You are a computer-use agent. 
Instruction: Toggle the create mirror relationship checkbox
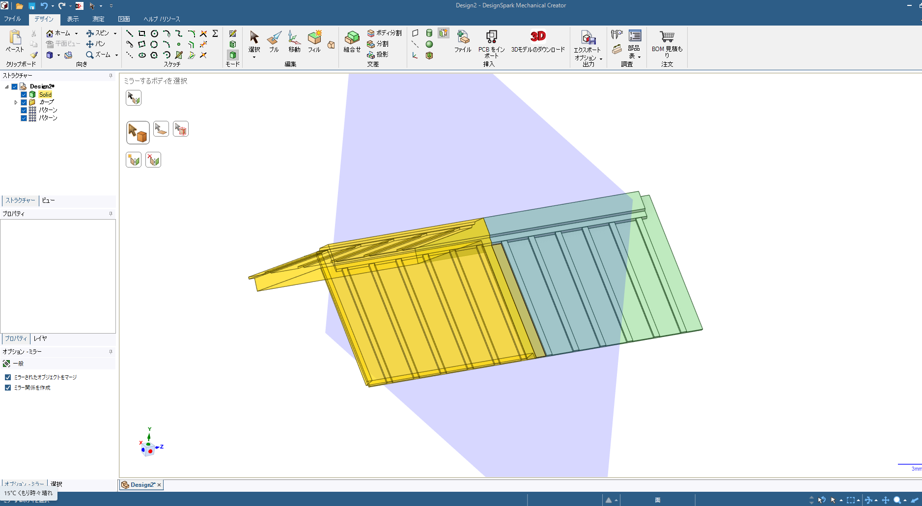coord(8,388)
